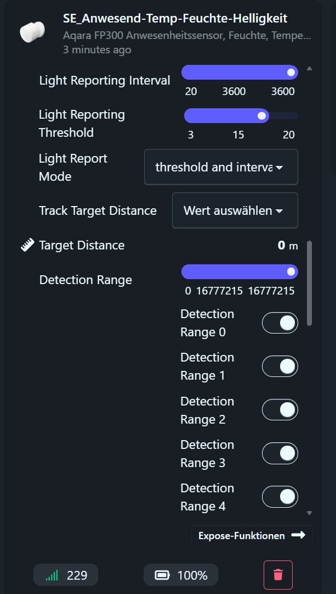Switch off Detection Range 1
Screen dimensions: 336x594
[x=280, y=367]
